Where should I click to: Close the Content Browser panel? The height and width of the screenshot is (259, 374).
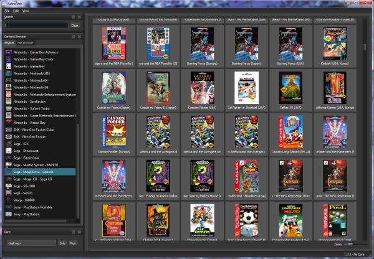79,37
